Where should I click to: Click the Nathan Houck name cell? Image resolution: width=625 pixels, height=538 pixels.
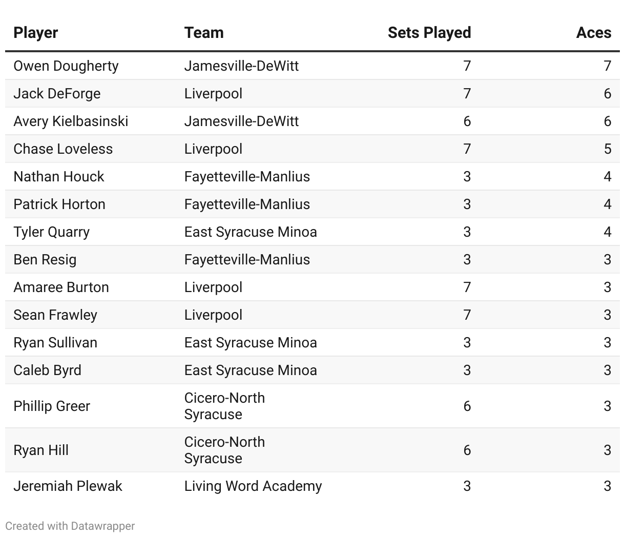pyautogui.click(x=59, y=177)
